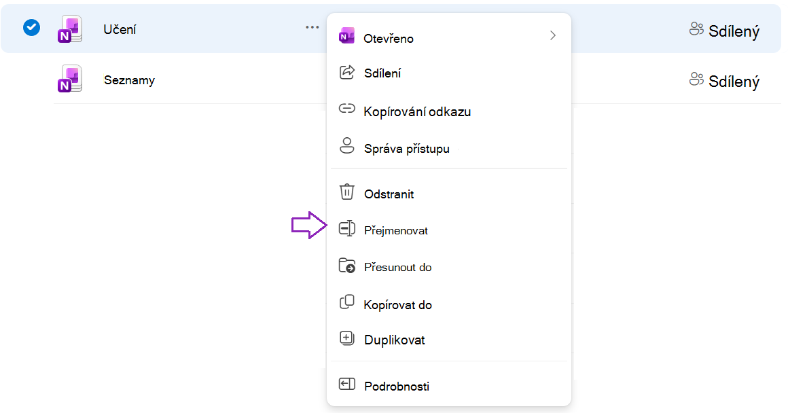788x413 pixels.
Task: Select Duplikovat from the context menu
Action: pos(395,340)
